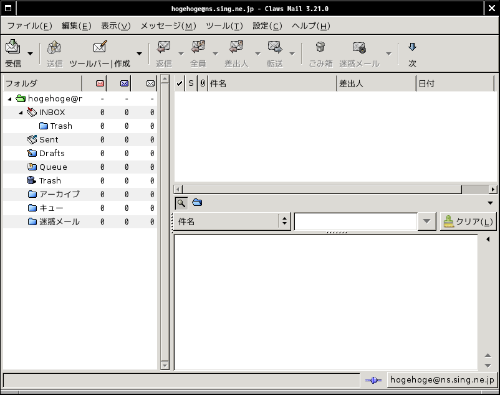The image size is (500, 395).
Task: Click the 送信 (send queued) toolbar icon
Action: tap(54, 47)
